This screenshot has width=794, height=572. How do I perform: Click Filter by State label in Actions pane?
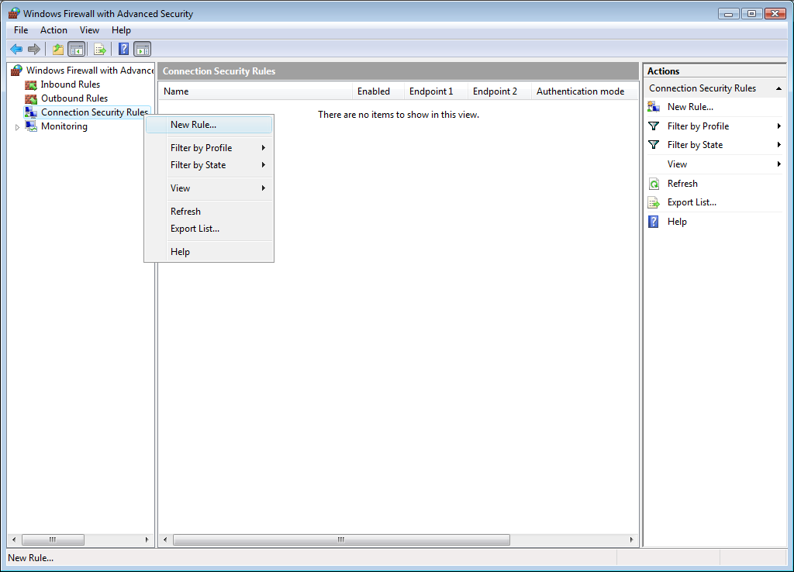pos(695,145)
